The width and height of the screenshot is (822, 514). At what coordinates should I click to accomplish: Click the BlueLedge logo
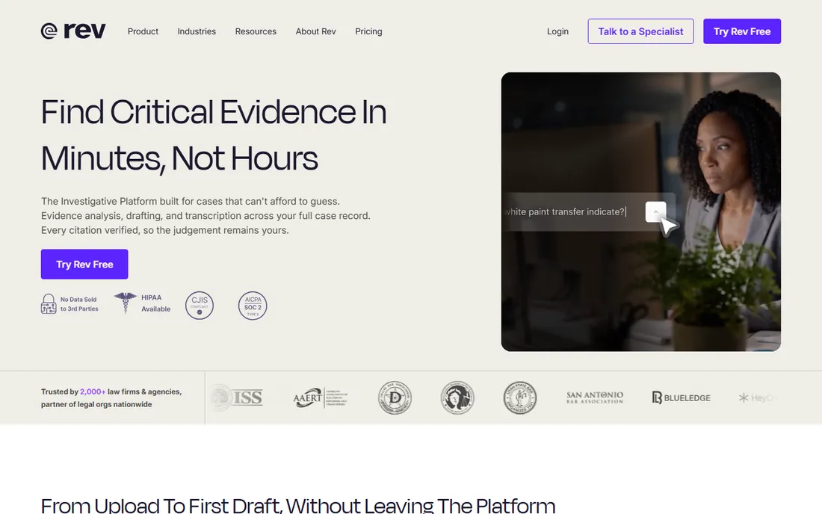[x=681, y=397]
